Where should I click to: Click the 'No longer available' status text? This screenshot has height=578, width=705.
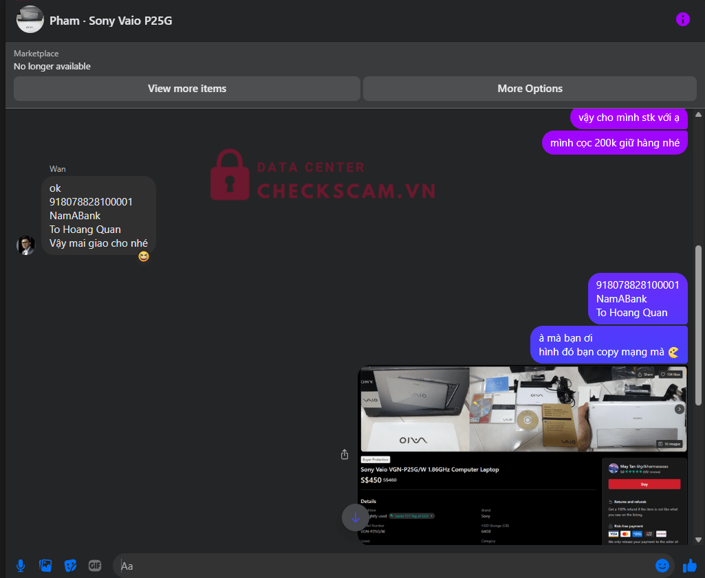(52, 67)
